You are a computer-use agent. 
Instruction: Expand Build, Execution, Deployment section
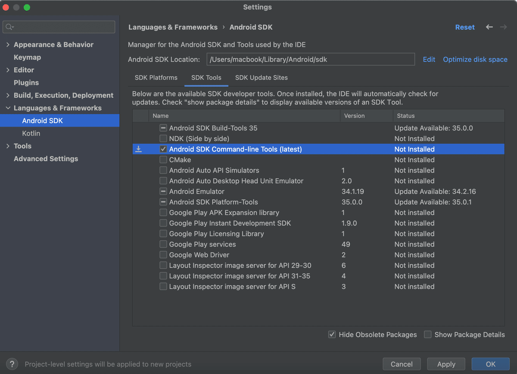pyautogui.click(x=8, y=95)
